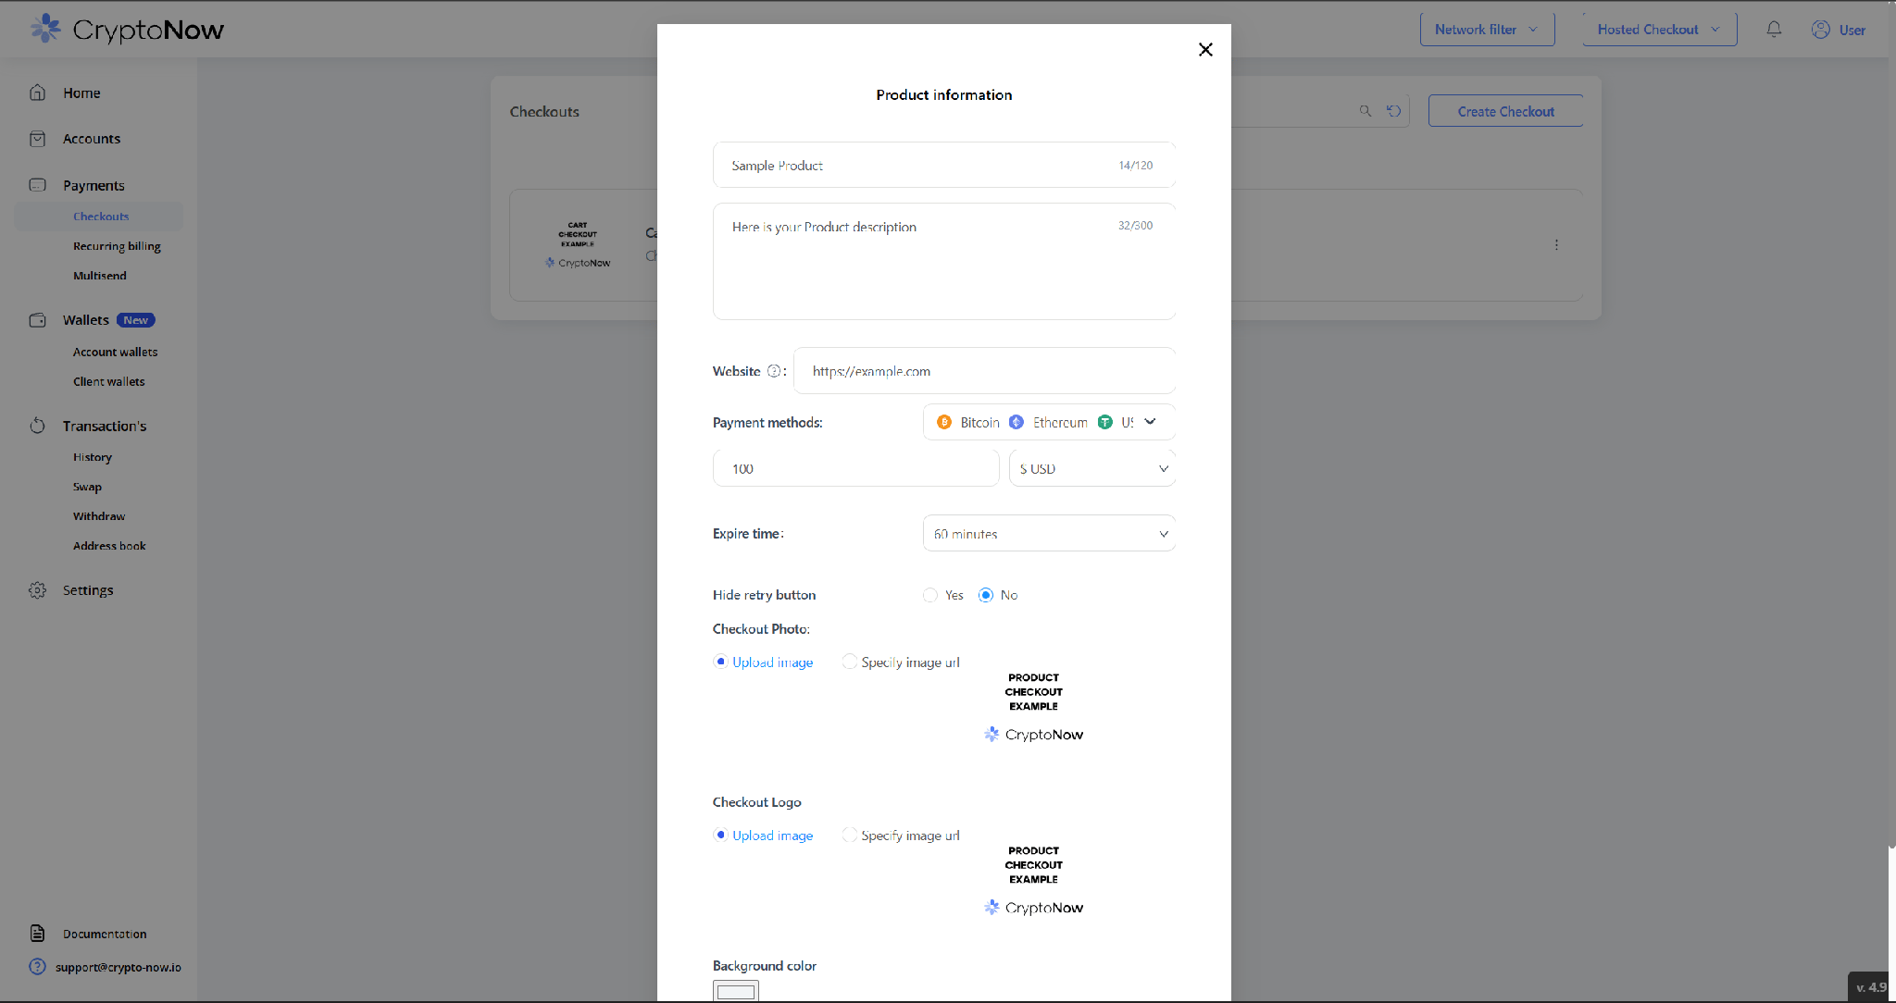
Task: Click the Checkout Photo preview image
Action: click(x=1033, y=707)
